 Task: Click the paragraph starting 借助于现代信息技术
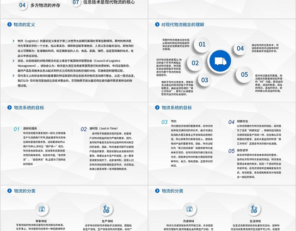[x=177, y=88]
